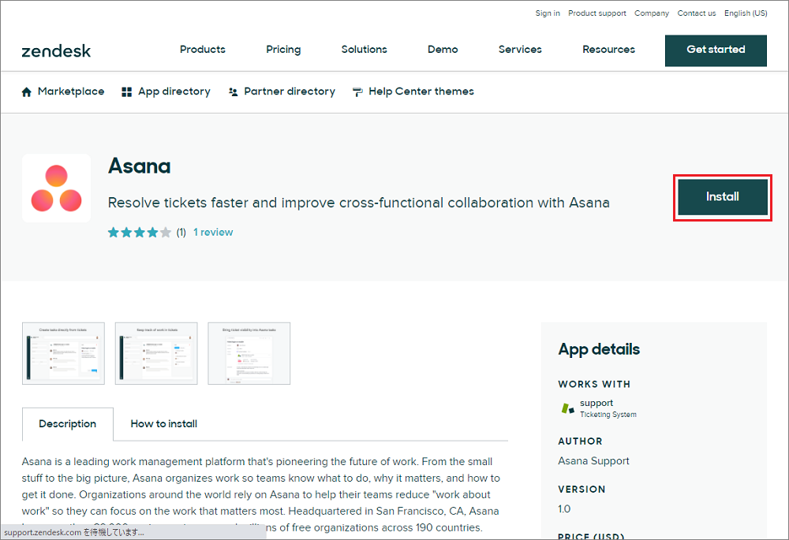Click the (1) rating count
This screenshot has height=540, width=789.
pyautogui.click(x=181, y=233)
